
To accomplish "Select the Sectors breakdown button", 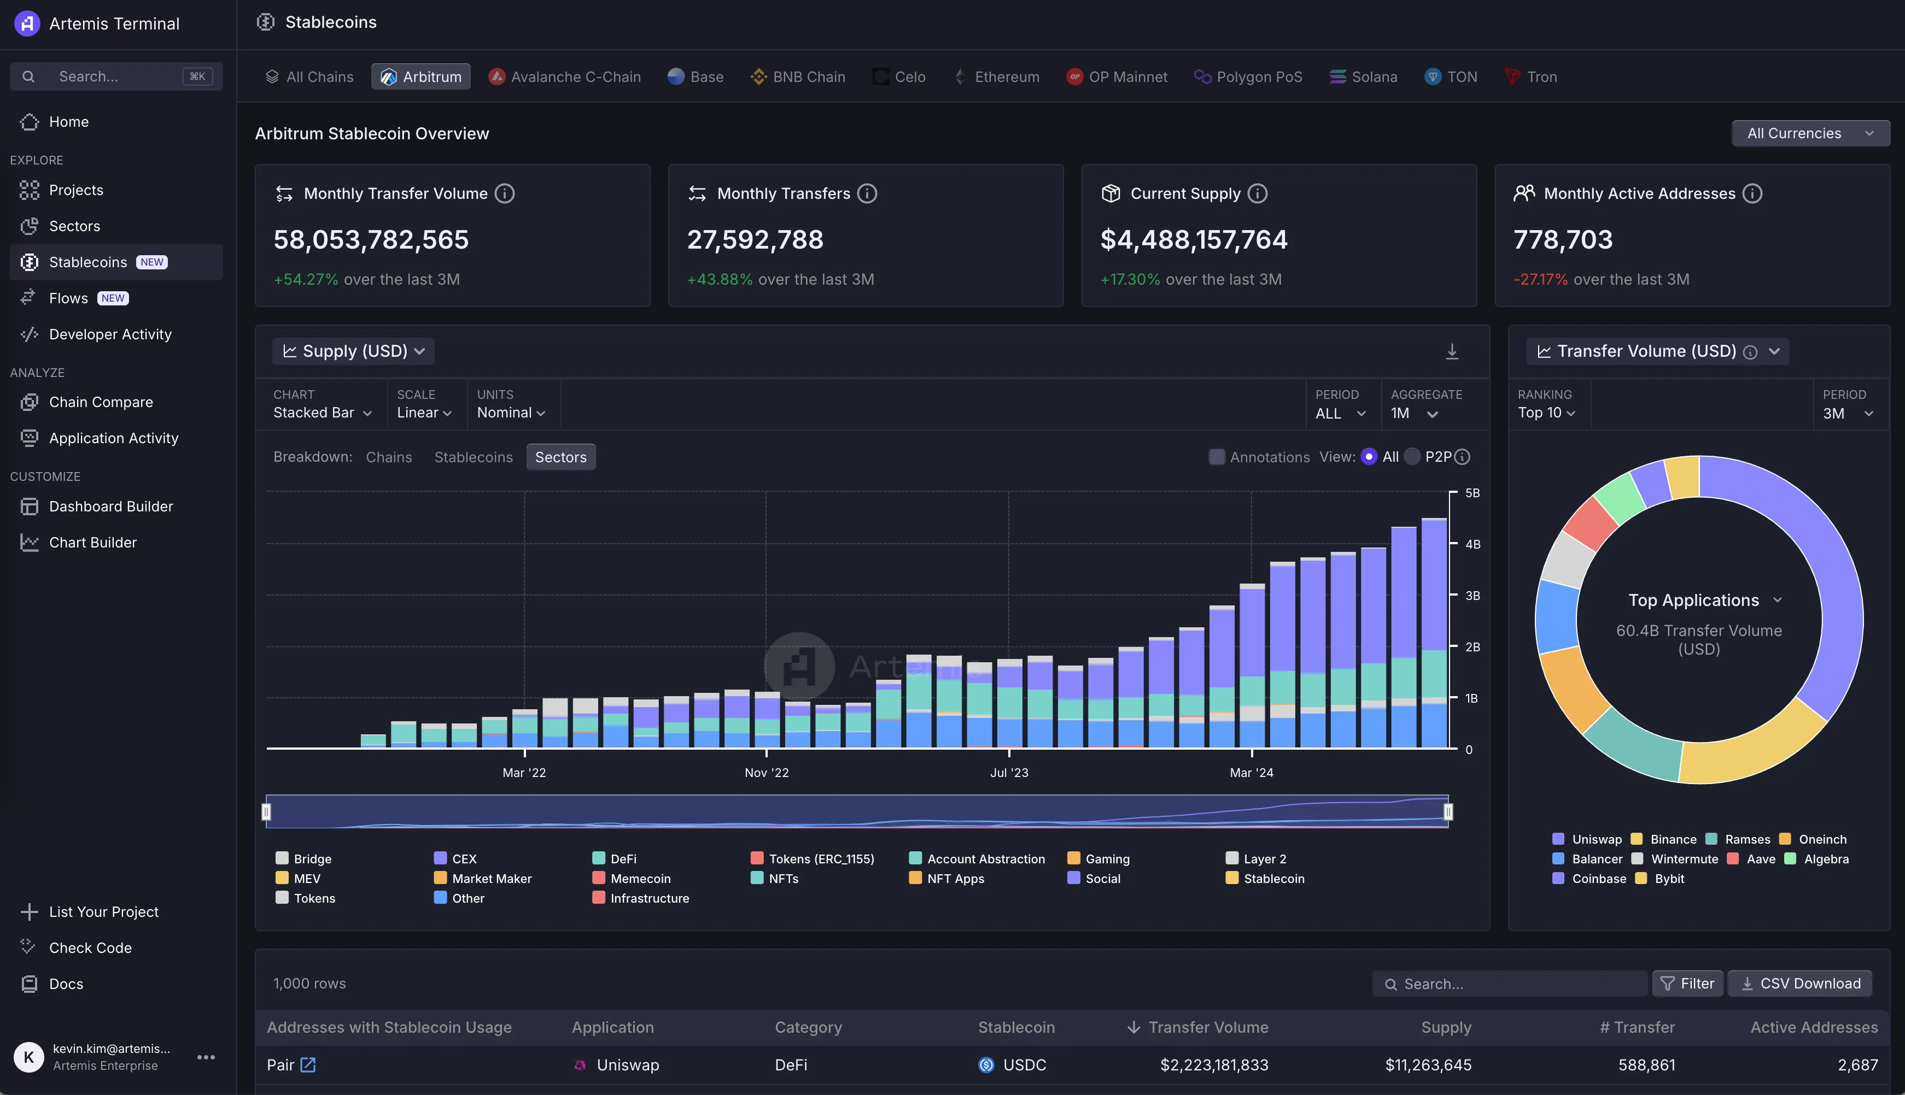I will [560, 457].
